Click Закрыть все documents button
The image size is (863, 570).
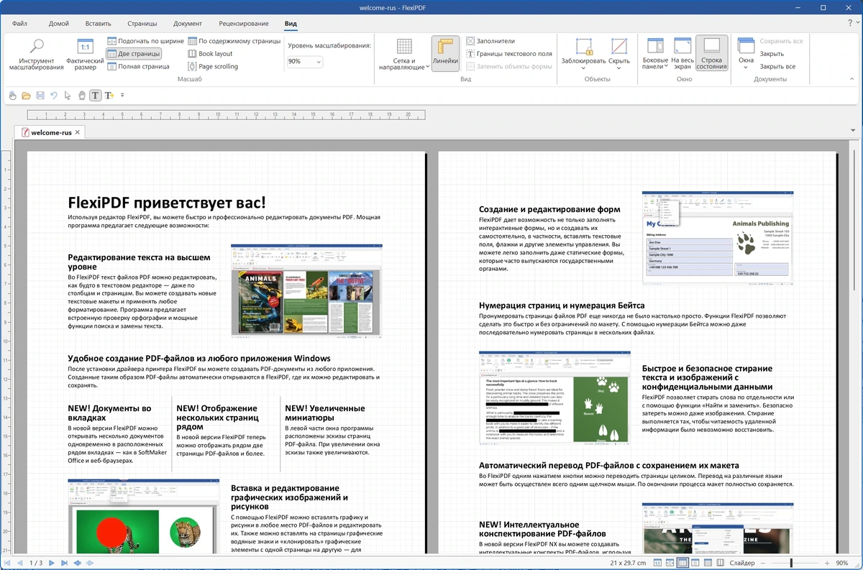click(x=777, y=66)
